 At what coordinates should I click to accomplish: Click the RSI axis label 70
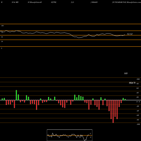point(2,32)
